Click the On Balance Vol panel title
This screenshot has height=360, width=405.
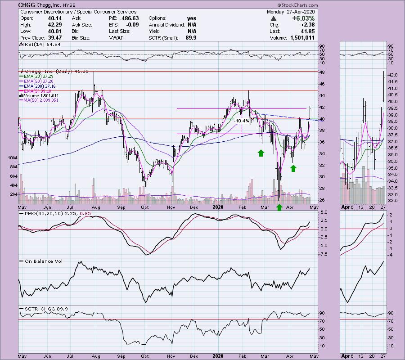44,261
